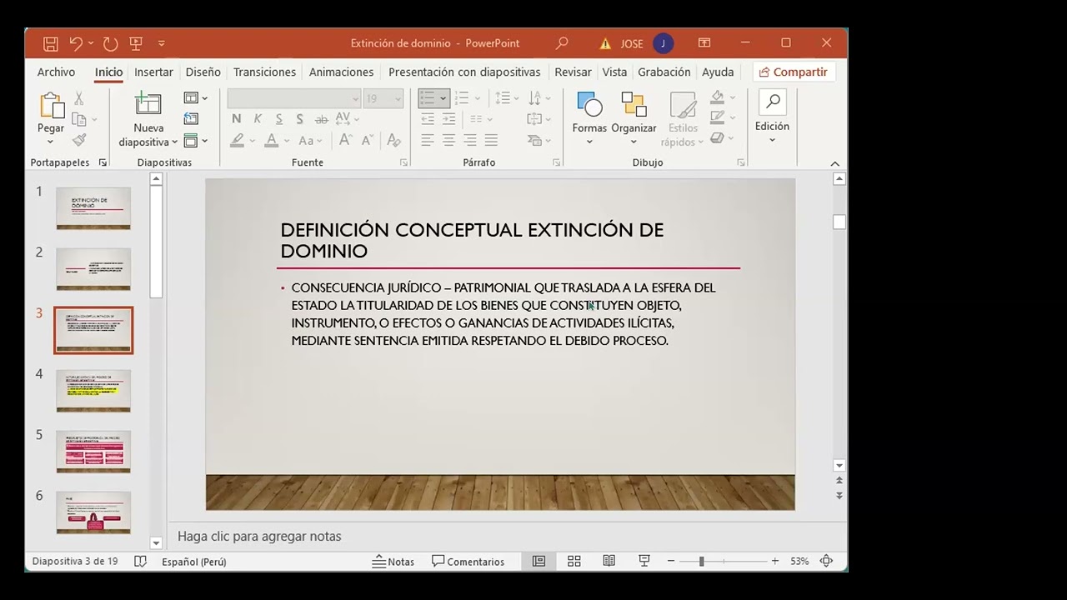This screenshot has width=1067, height=600.
Task: Apply the text highlight color
Action: pyautogui.click(x=238, y=141)
